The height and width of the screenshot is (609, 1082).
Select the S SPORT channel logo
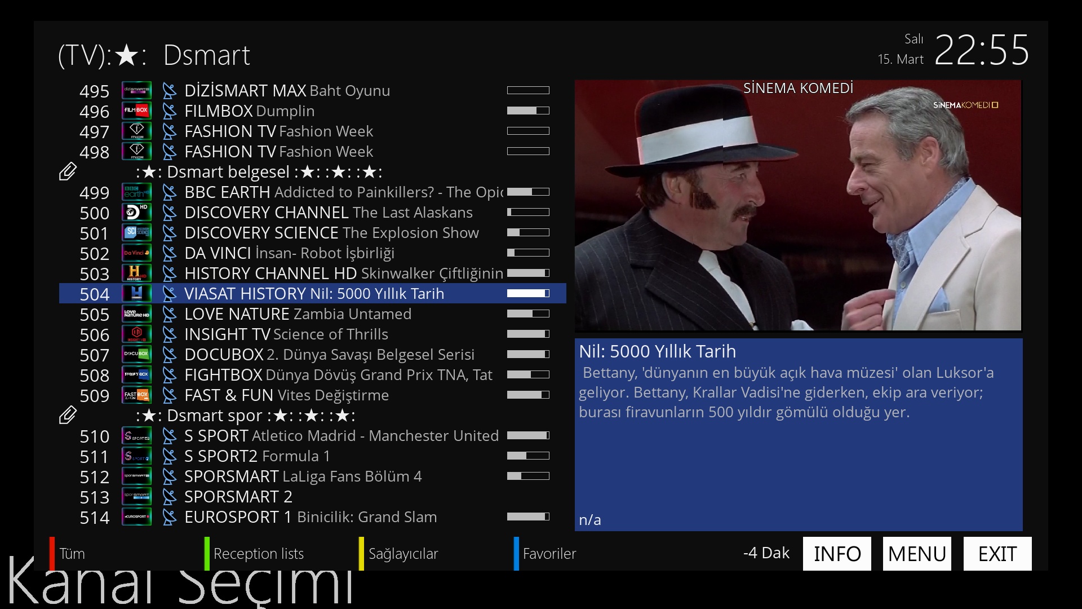137,435
